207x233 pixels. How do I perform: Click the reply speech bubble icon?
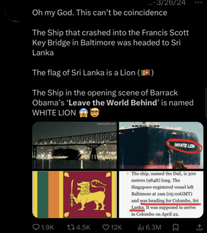point(36,227)
